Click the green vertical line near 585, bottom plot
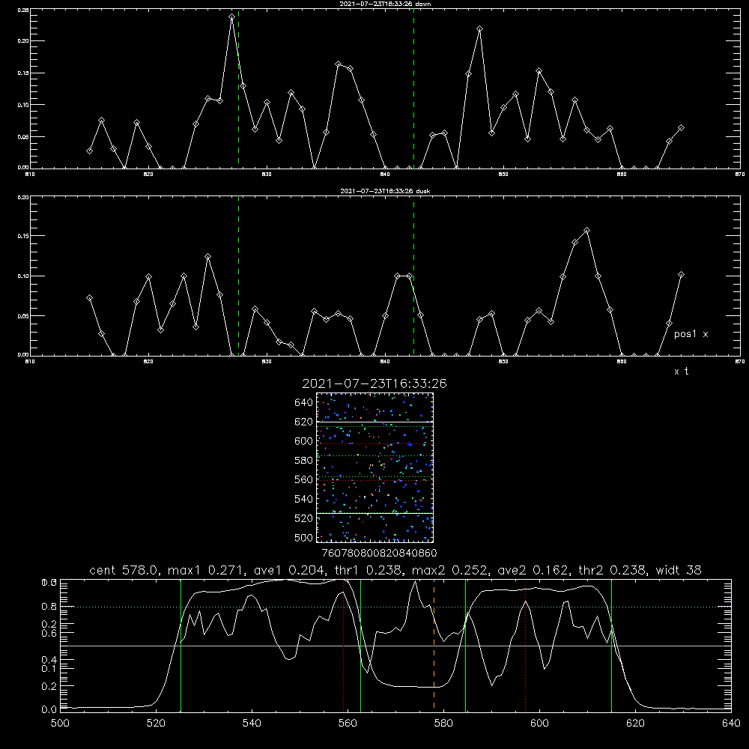 (x=465, y=645)
